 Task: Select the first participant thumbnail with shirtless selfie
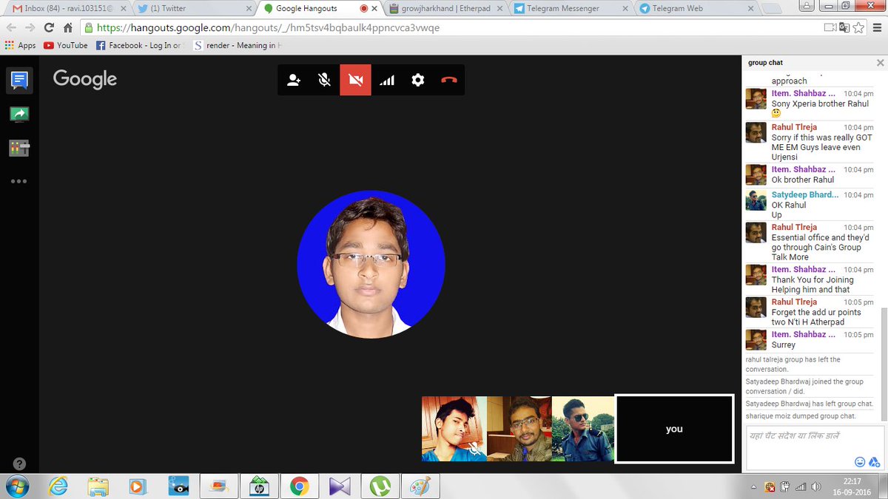tap(454, 429)
